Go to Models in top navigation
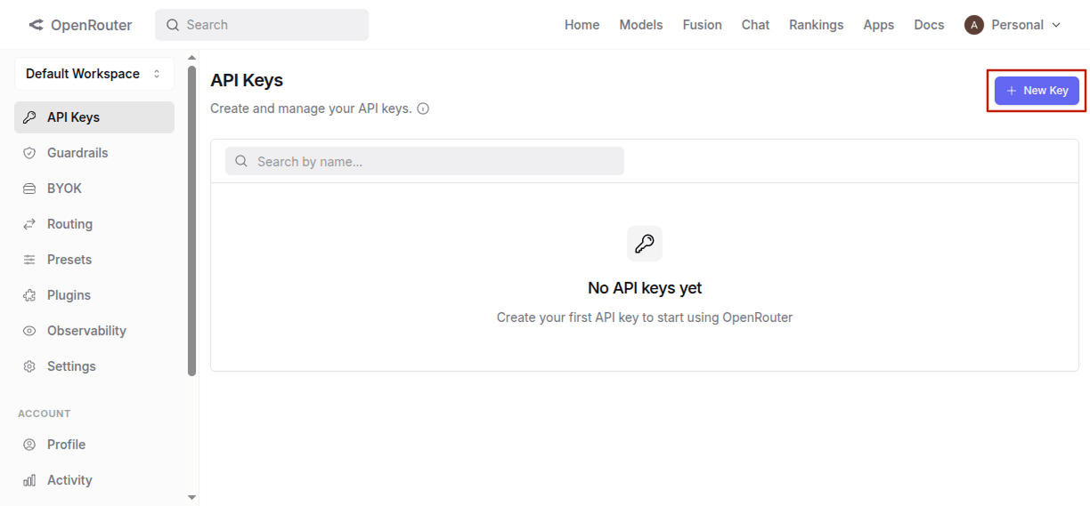 641,25
